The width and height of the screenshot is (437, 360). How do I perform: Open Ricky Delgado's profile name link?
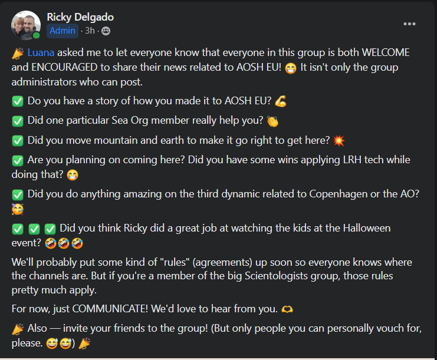tap(80, 17)
